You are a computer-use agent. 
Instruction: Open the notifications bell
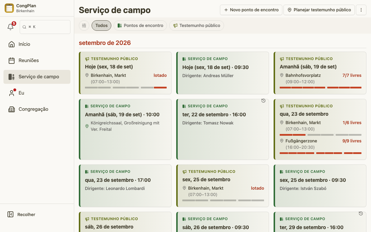click(10, 27)
